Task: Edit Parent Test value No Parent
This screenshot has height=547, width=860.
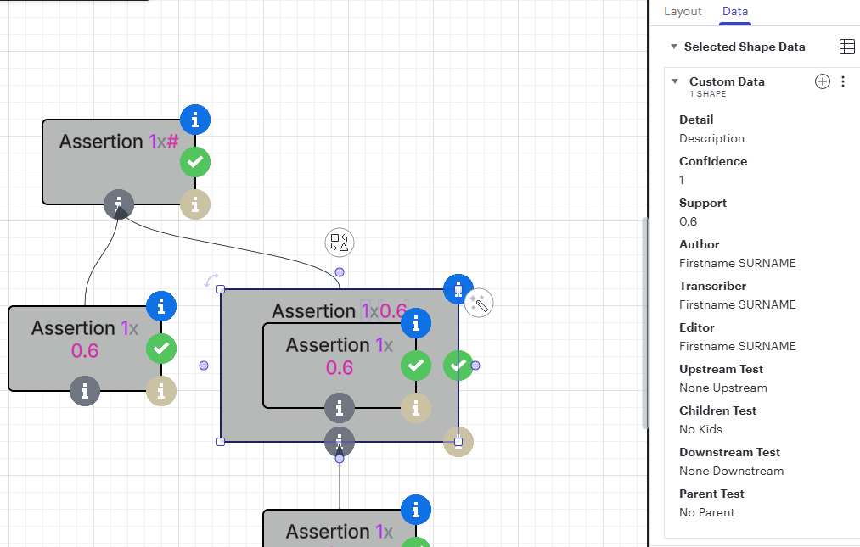Action: (x=707, y=513)
